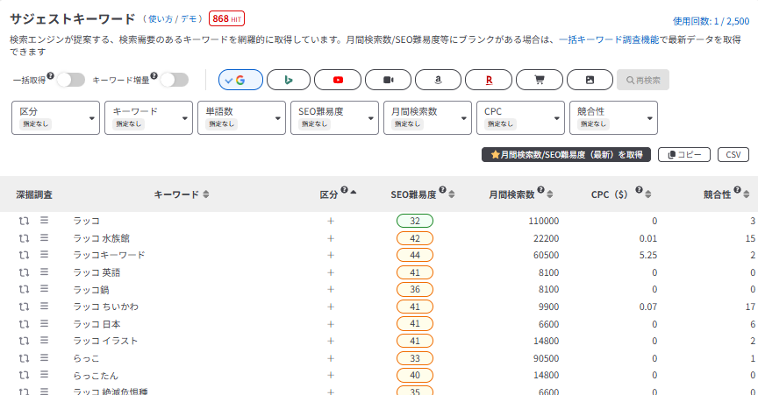Click the 再検索 button
The width and height of the screenshot is (758, 395).
coord(643,81)
